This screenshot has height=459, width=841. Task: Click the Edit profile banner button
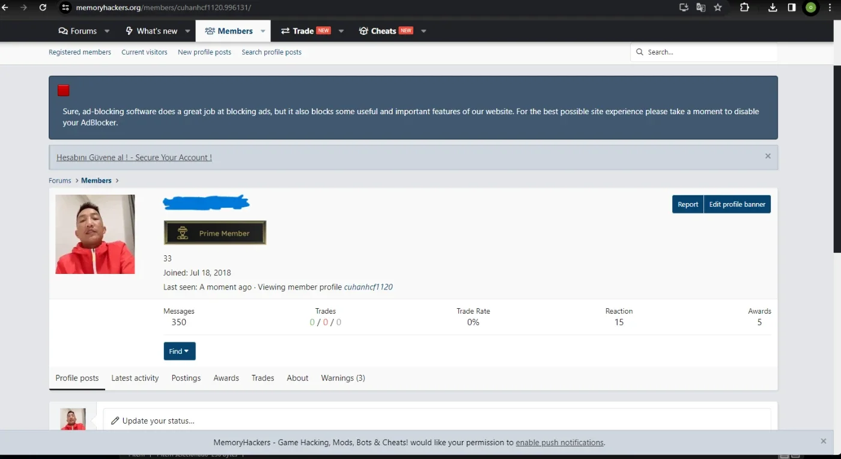(737, 204)
